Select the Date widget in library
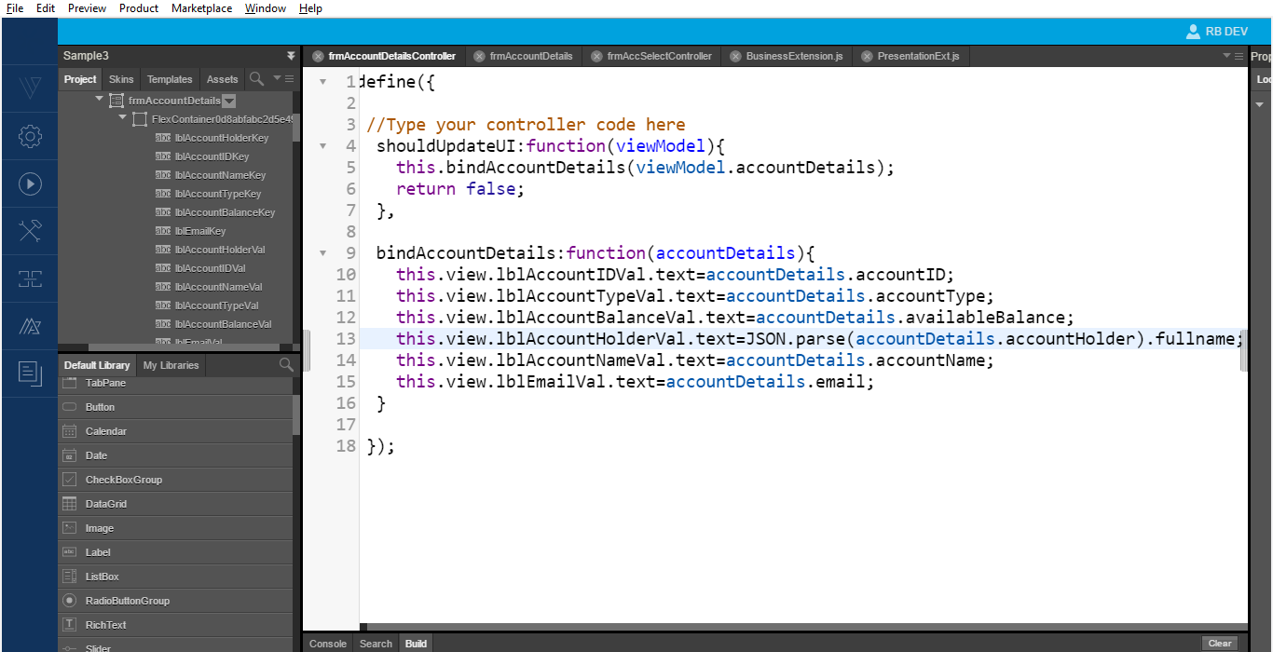The width and height of the screenshot is (1273, 652). click(x=175, y=455)
